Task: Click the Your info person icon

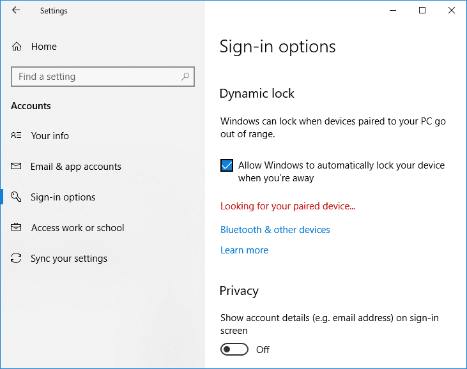Action: click(x=17, y=136)
